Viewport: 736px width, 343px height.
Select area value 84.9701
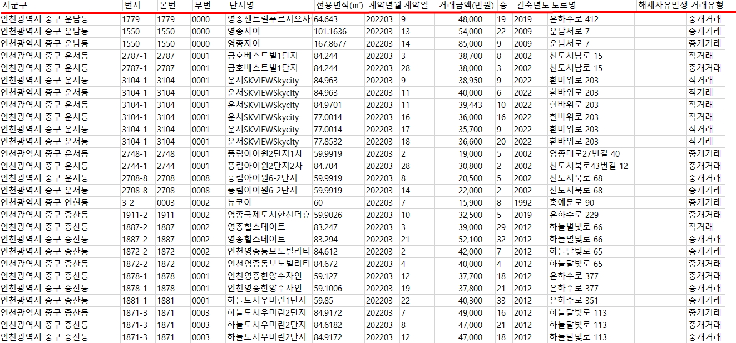pyautogui.click(x=328, y=105)
